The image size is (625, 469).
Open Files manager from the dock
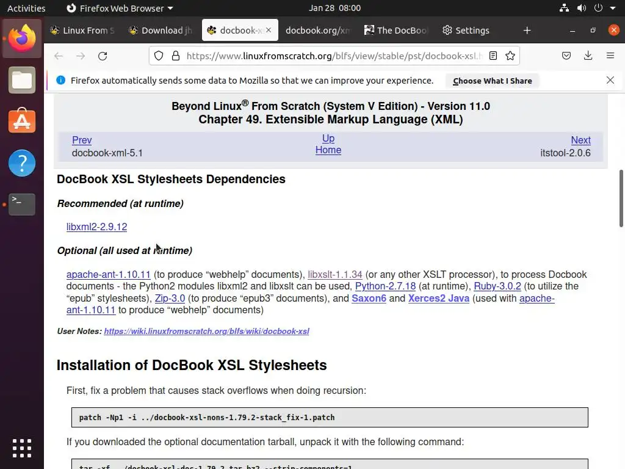22,80
